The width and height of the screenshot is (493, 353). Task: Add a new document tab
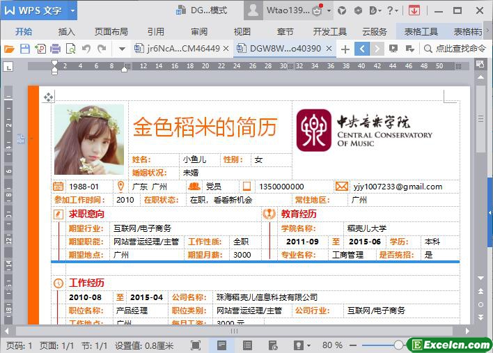pos(345,49)
